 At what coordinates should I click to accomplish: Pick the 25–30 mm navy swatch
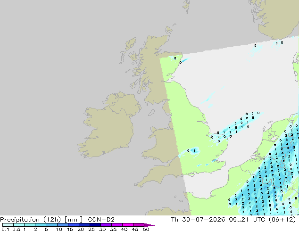click(x=95, y=225)
